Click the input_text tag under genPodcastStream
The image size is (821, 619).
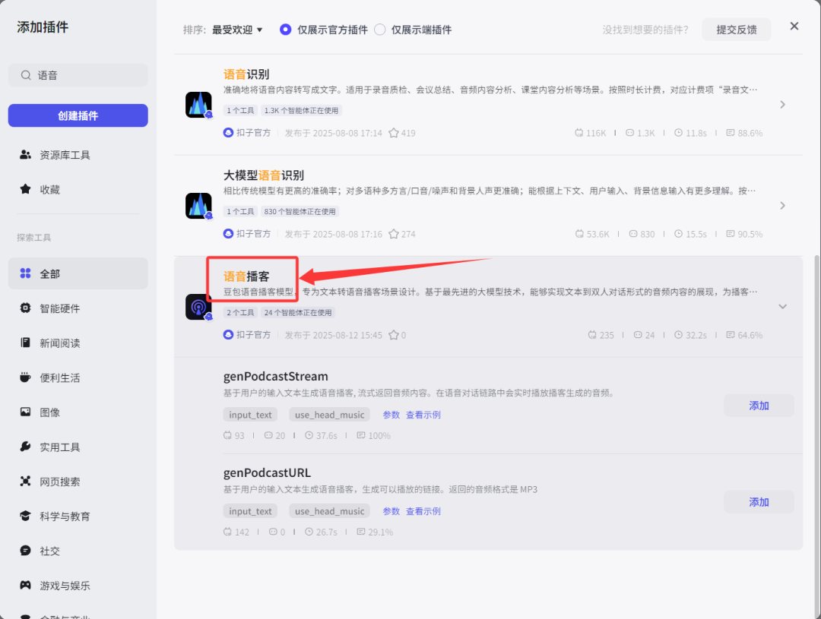click(x=250, y=415)
